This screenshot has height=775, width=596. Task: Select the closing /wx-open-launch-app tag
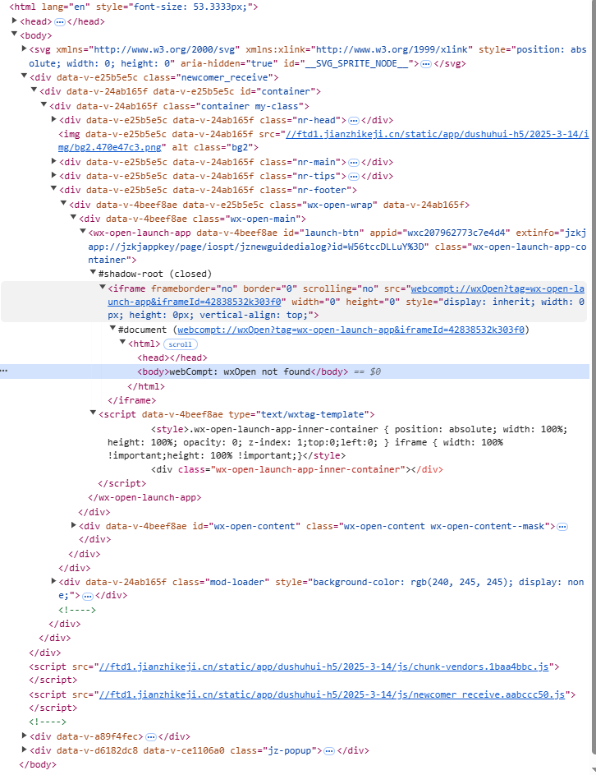tap(144, 497)
